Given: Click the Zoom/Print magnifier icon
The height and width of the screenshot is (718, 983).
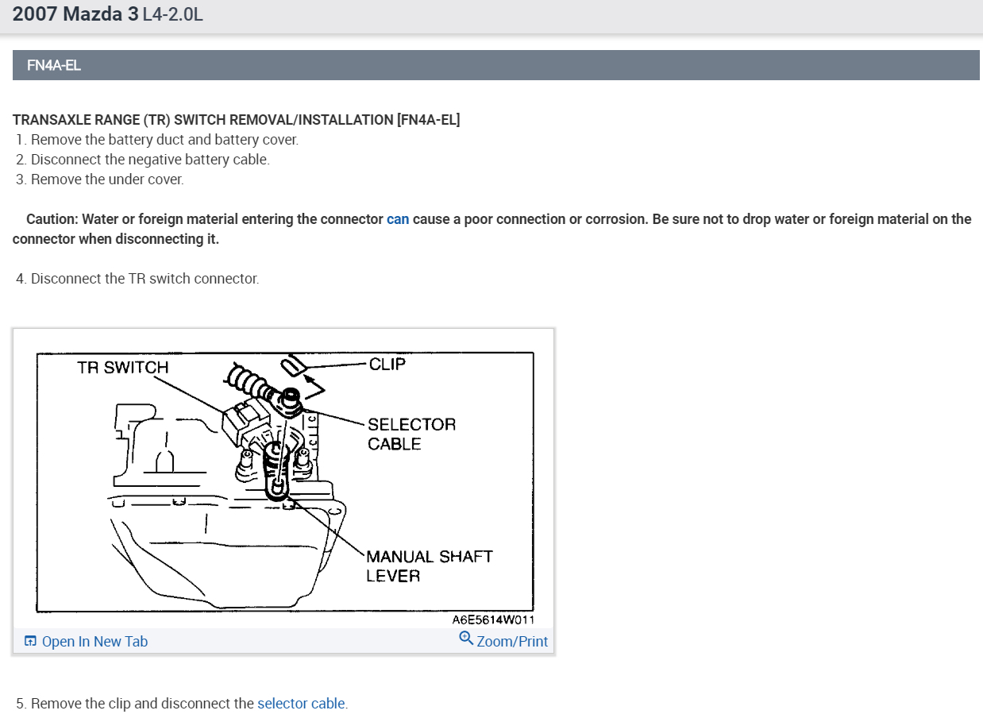Looking at the screenshot, I should click(x=466, y=639).
